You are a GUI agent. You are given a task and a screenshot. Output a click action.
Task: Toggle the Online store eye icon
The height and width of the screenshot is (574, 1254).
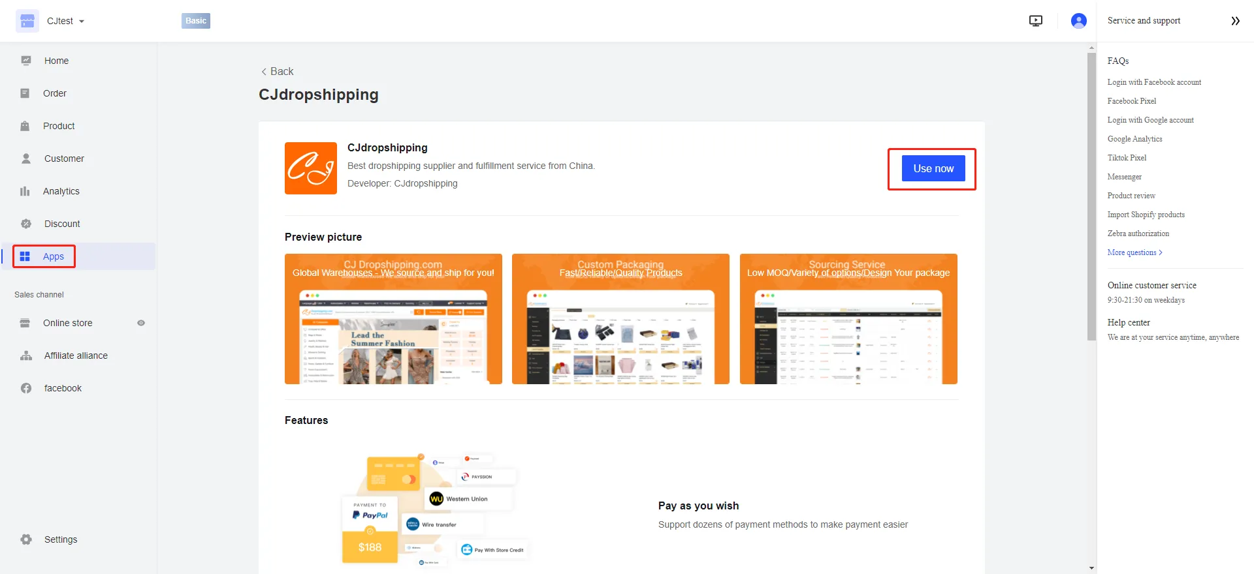141,323
